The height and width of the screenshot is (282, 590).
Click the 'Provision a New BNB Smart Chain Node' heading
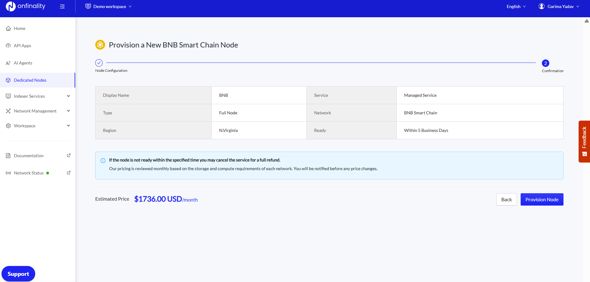point(174,45)
